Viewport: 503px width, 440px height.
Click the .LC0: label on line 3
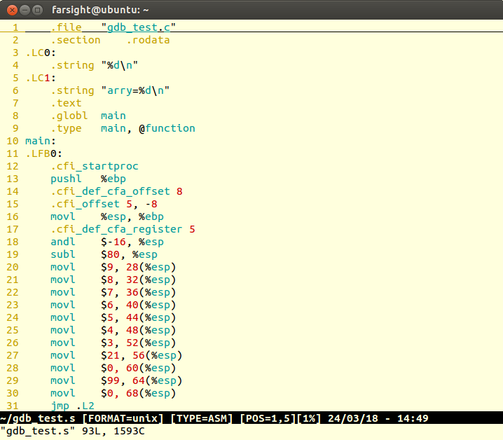point(41,53)
